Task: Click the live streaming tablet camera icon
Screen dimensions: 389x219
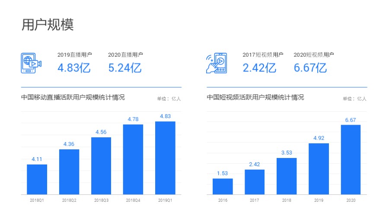Action: coord(31,63)
